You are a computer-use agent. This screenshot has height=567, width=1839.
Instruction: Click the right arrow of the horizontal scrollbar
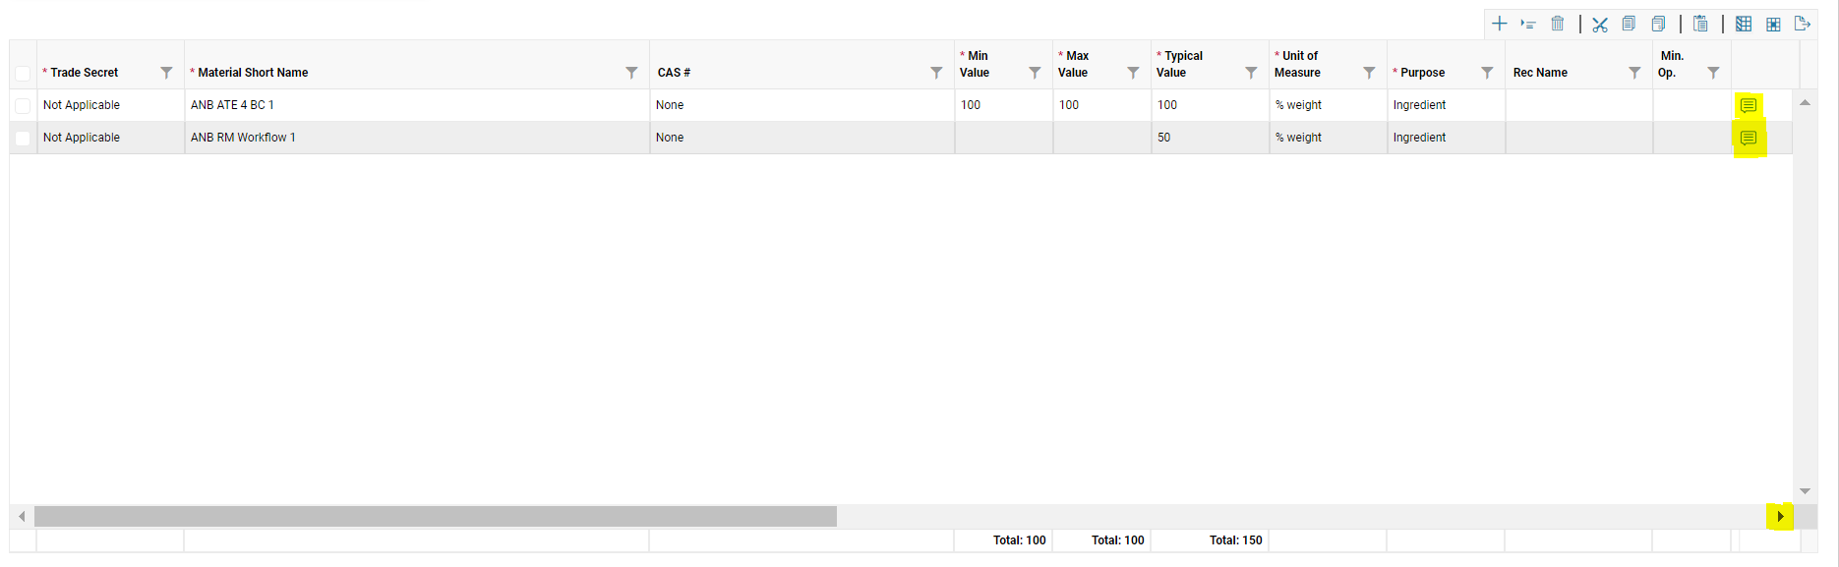click(x=1780, y=517)
